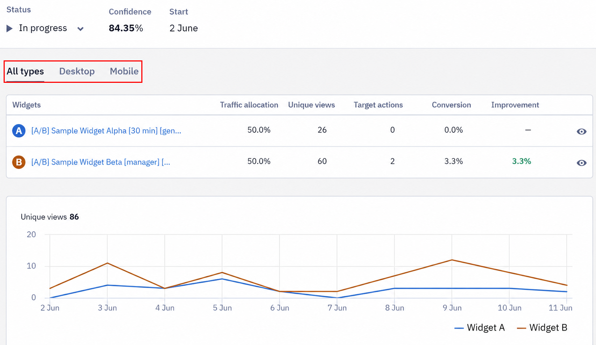
Task: Open the In progress status dropdown chevron
Action: point(81,29)
